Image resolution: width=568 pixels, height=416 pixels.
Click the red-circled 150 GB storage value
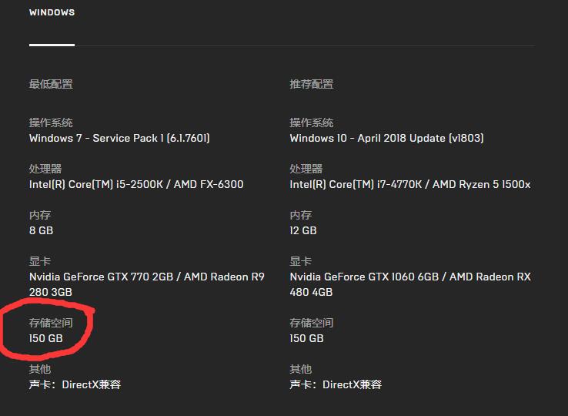pyautogui.click(x=46, y=338)
